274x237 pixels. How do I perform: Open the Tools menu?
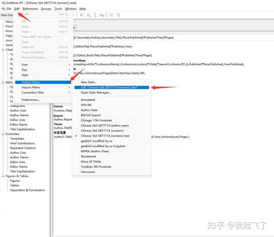[x=58, y=9]
